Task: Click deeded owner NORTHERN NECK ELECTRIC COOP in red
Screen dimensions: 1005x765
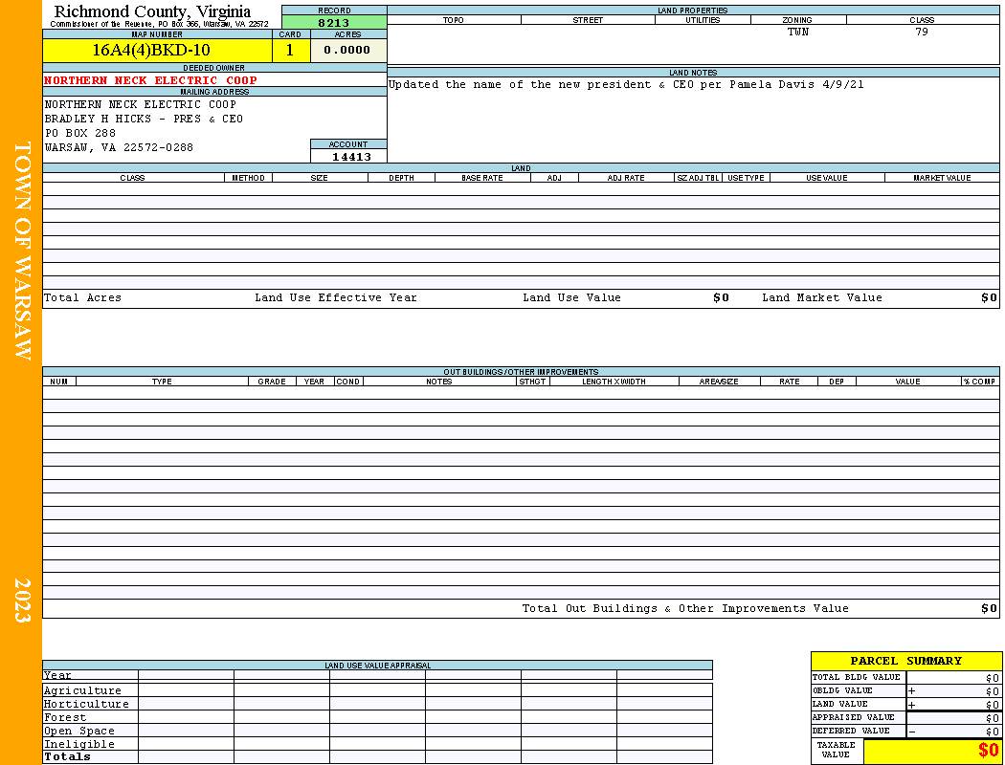Action: (x=150, y=80)
